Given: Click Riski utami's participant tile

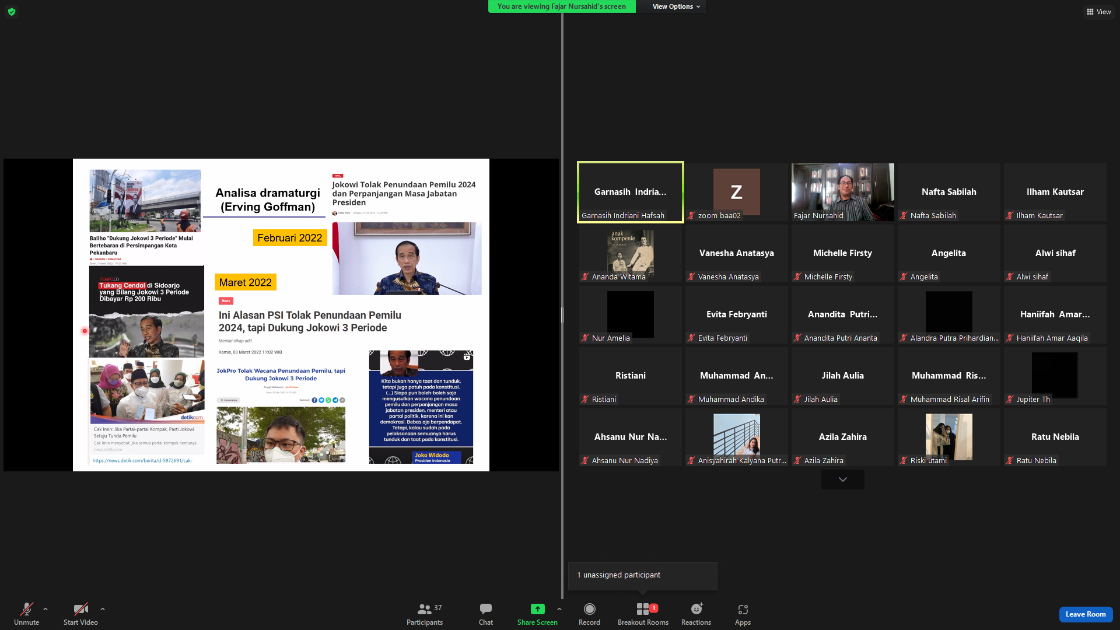Looking at the screenshot, I should 949,437.
